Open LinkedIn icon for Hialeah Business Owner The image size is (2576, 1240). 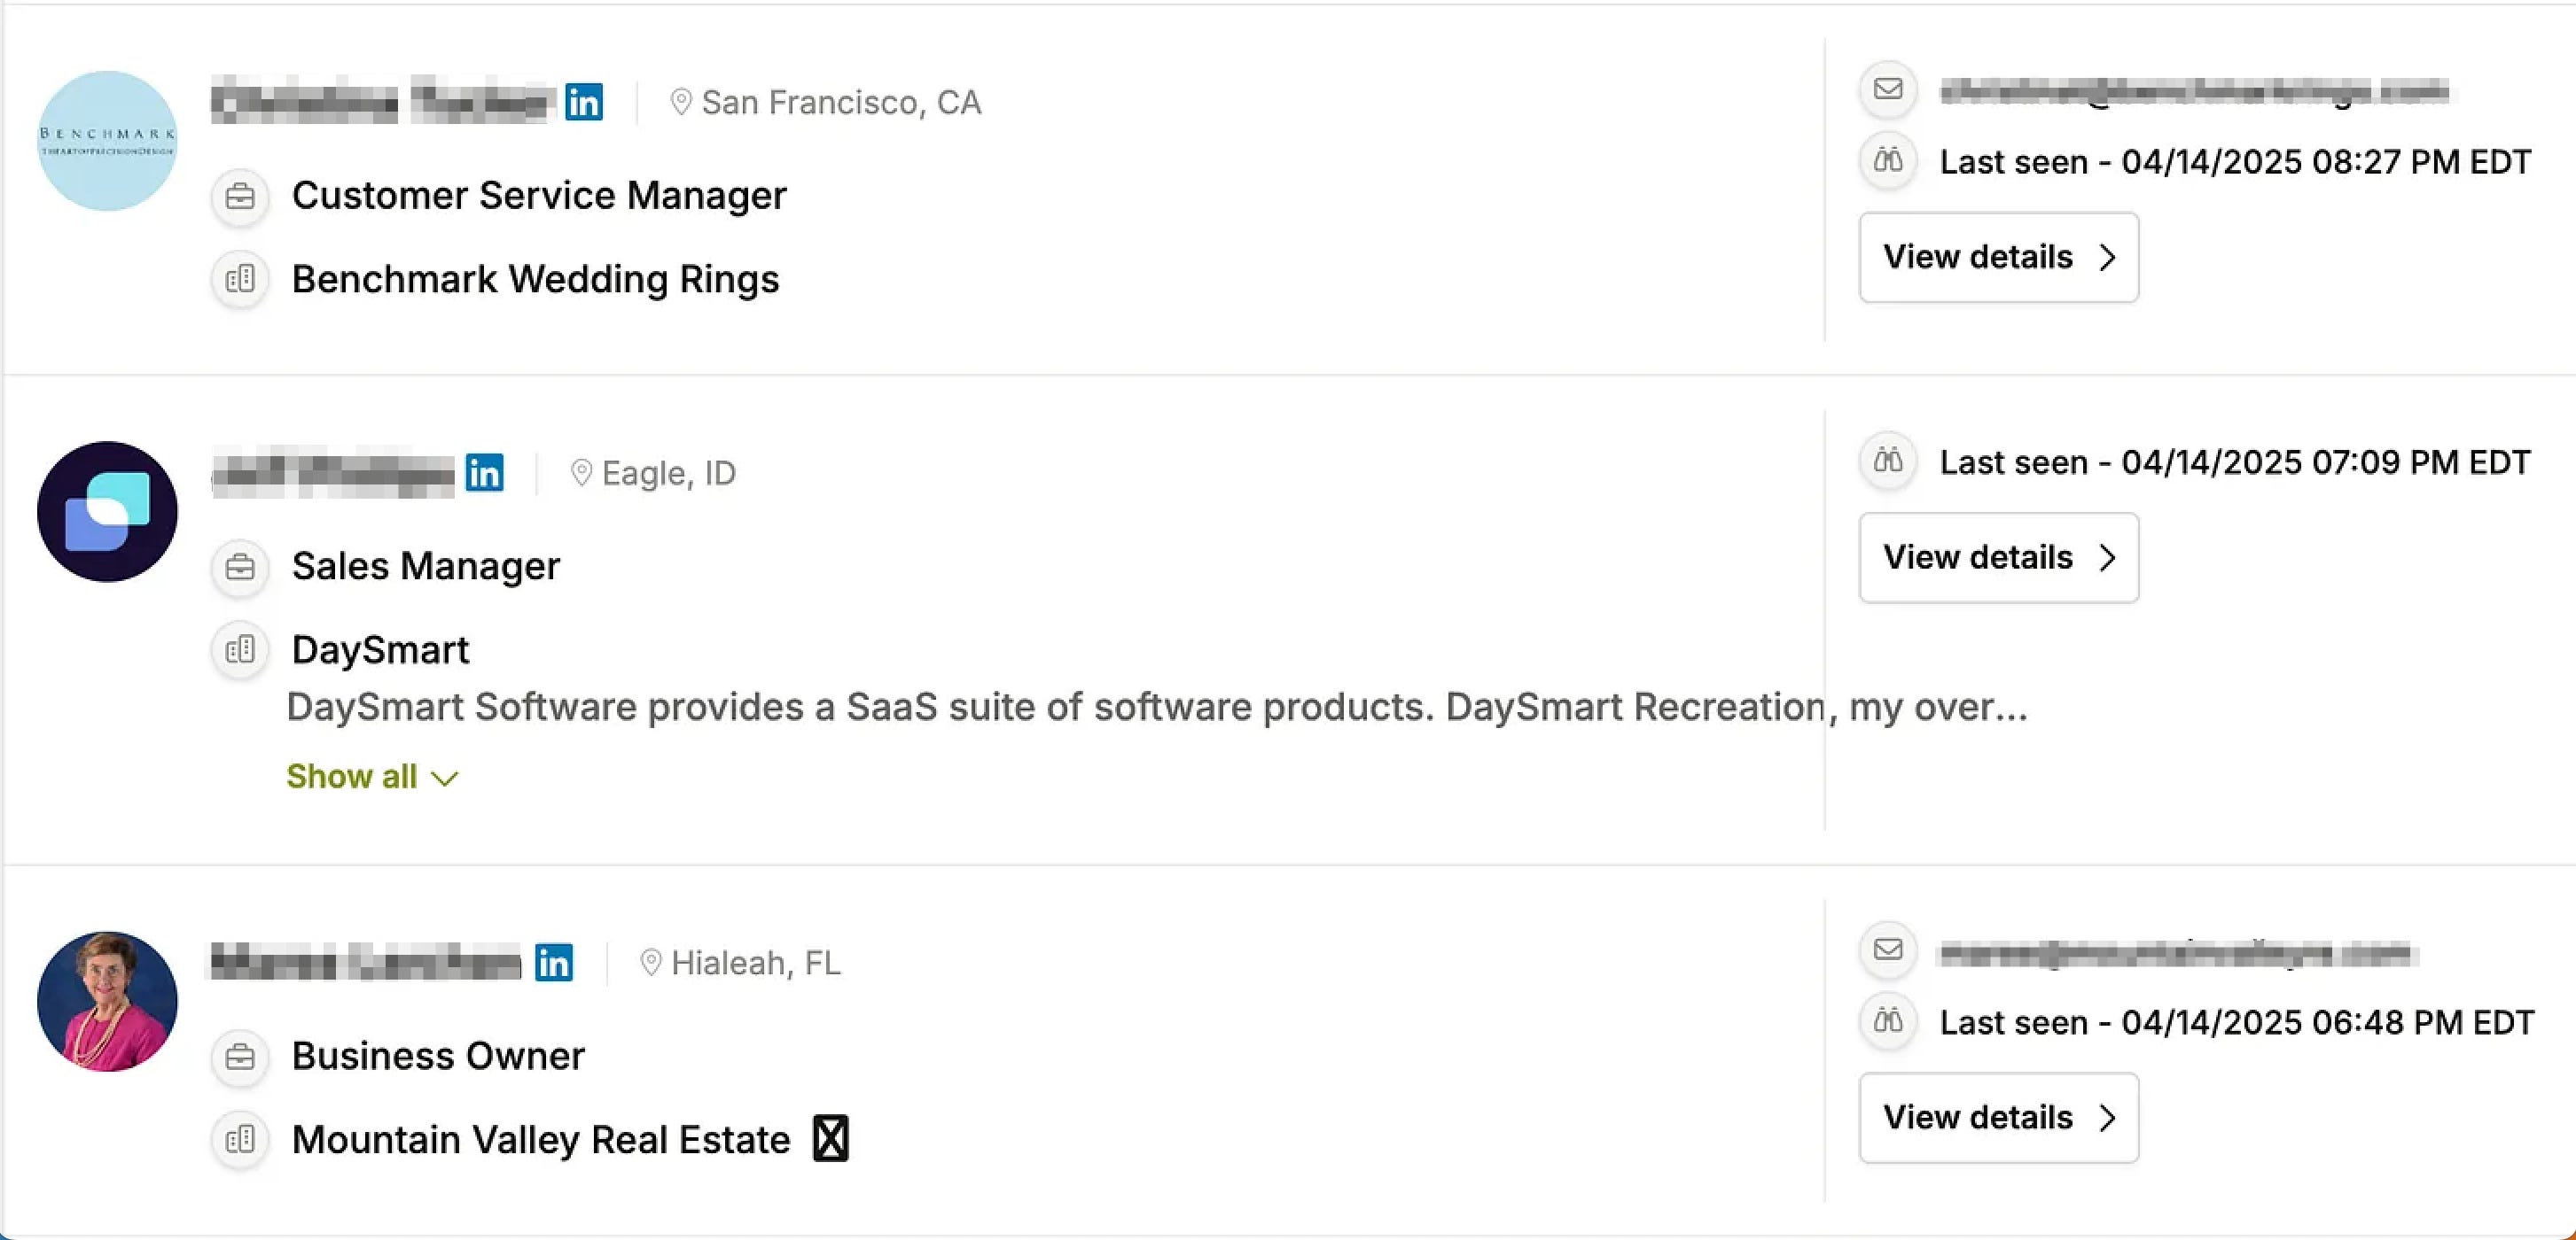coord(554,962)
